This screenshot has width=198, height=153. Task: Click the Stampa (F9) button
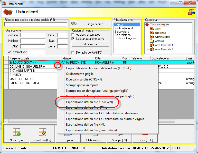coord(119,140)
